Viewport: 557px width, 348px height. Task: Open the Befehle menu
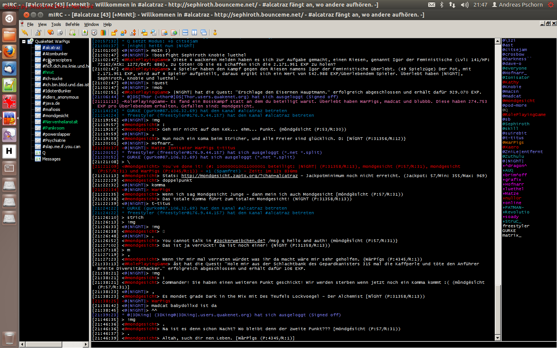pos(72,24)
